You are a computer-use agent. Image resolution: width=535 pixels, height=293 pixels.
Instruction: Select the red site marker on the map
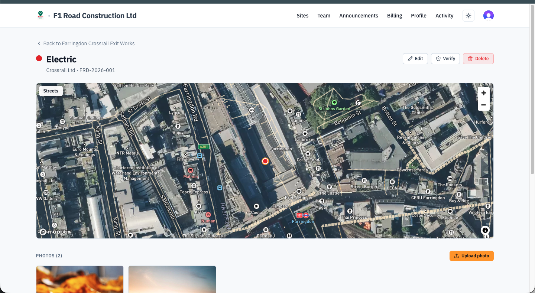pyautogui.click(x=265, y=161)
